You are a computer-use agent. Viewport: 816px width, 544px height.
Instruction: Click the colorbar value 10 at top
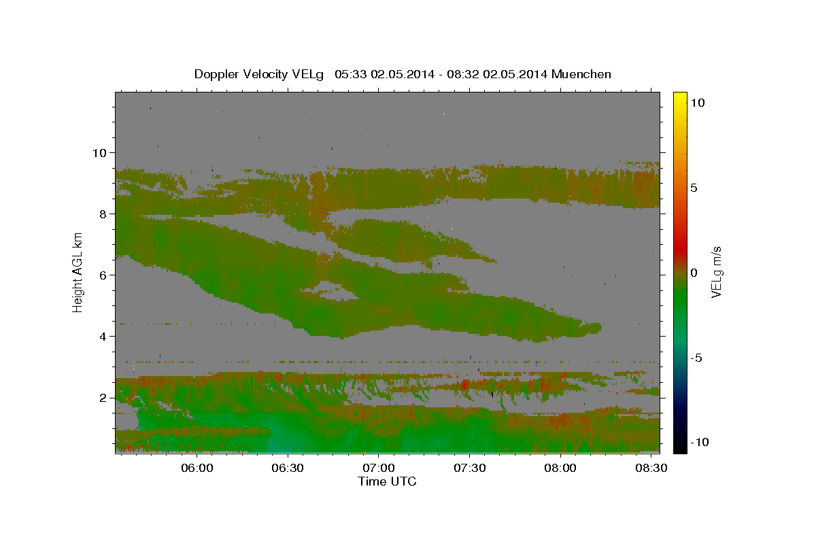tap(697, 102)
